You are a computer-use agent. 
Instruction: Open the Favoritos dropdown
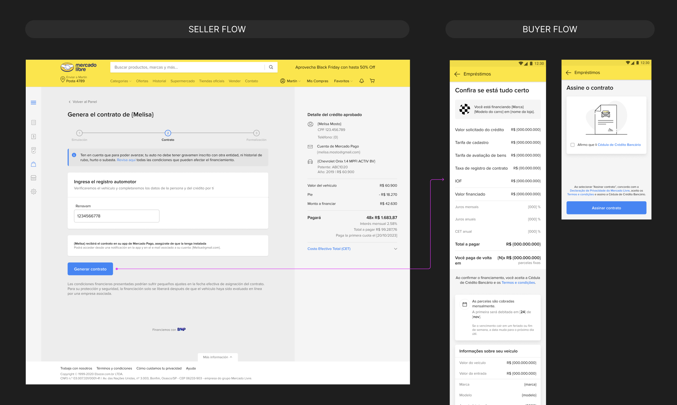[343, 81]
